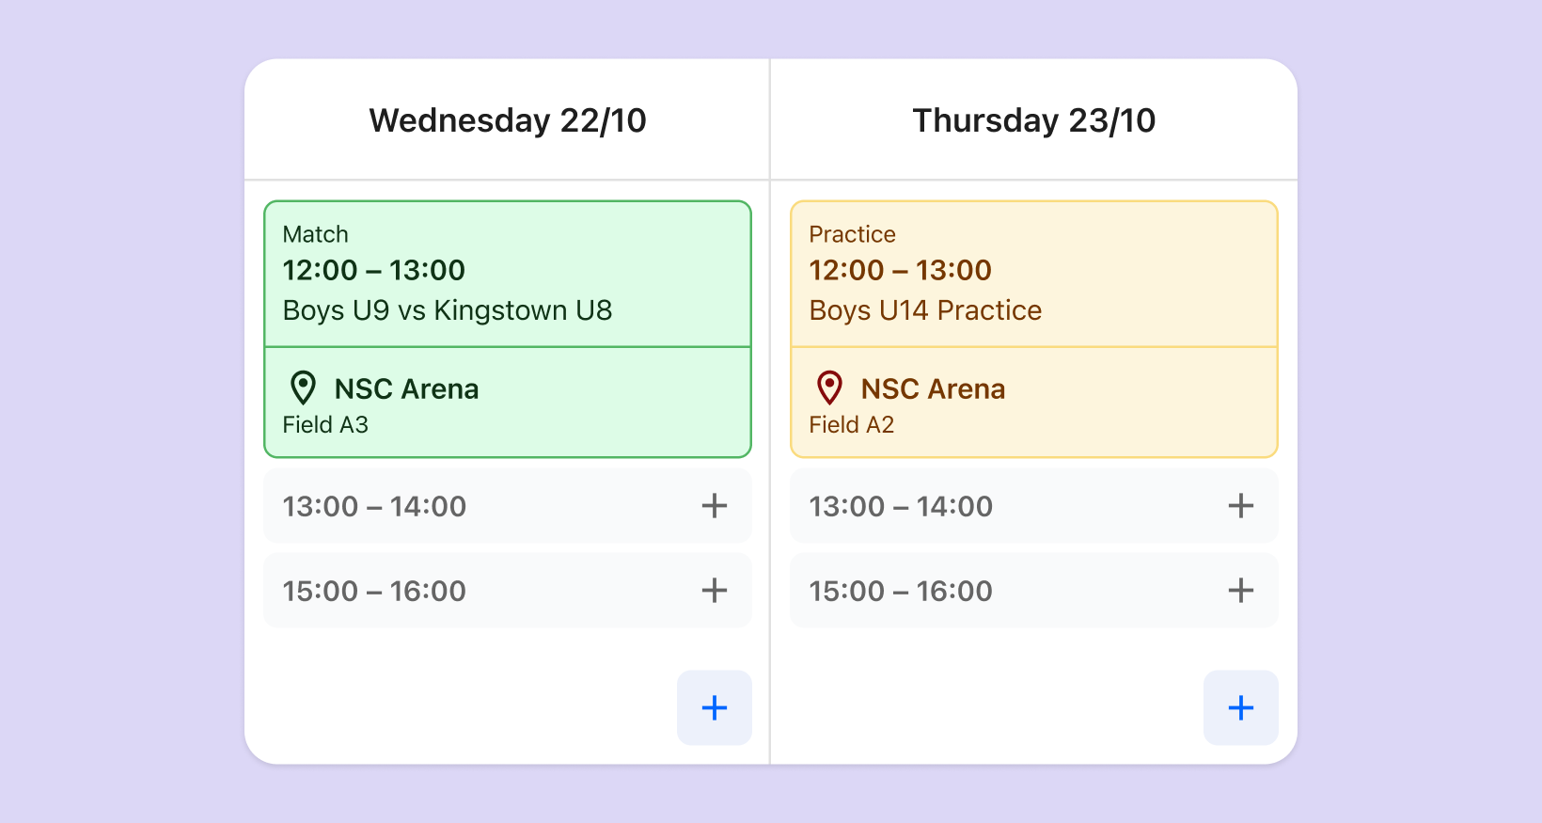This screenshot has width=1542, height=823.
Task: Click the green Match time 12:00 – 13:00
Action: 374,270
